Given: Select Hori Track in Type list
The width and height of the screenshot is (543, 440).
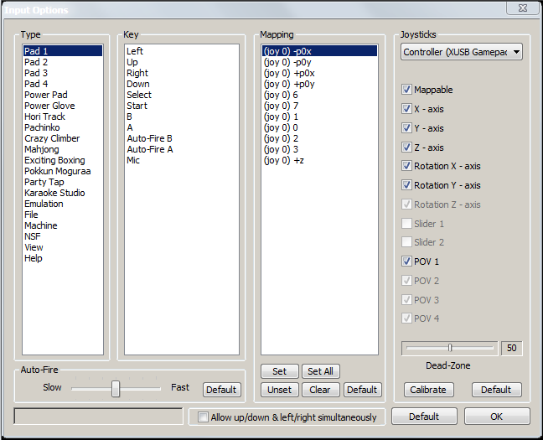Looking at the screenshot, I should 63,116.
